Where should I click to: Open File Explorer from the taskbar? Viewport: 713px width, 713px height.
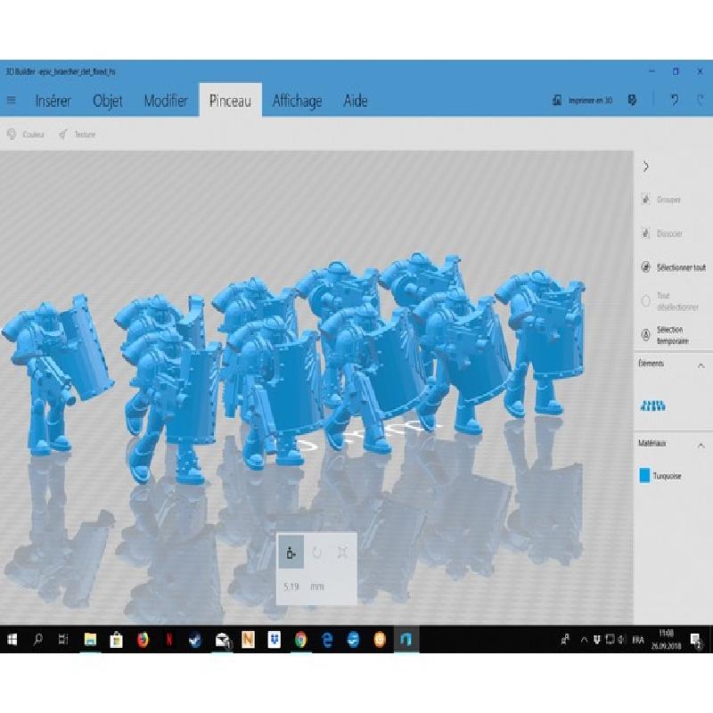tap(90, 640)
